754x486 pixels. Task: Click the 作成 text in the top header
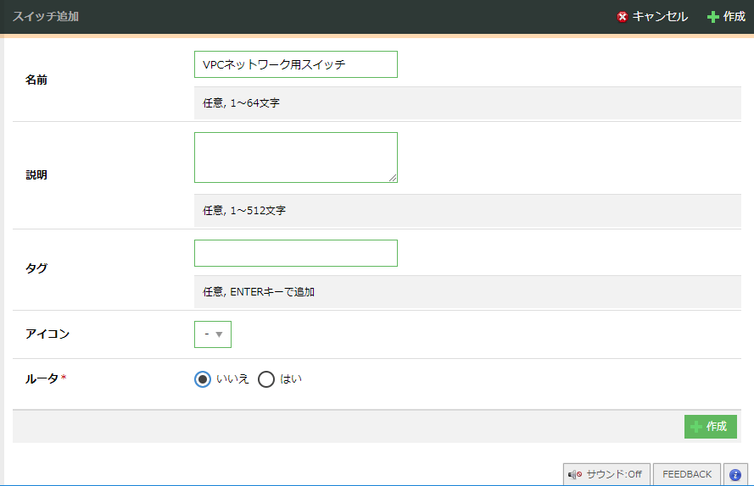pyautogui.click(x=734, y=17)
